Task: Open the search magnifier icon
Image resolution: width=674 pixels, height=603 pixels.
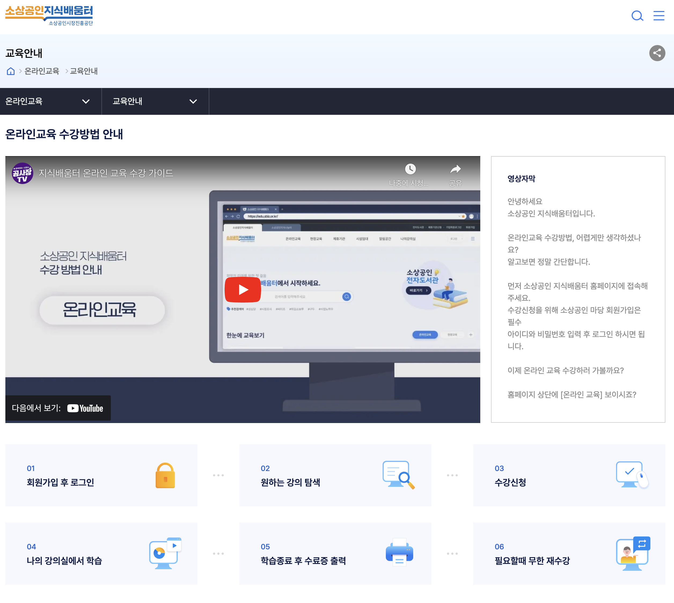Action: point(637,16)
